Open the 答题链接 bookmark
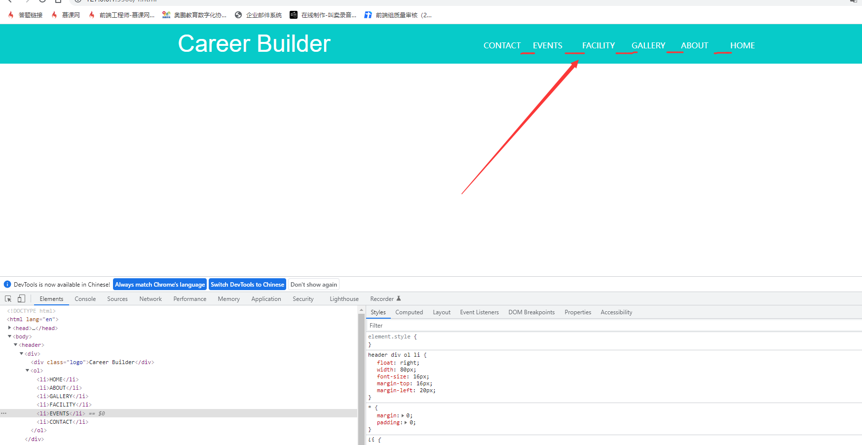Viewport: 862px width, 445px height. 26,15
